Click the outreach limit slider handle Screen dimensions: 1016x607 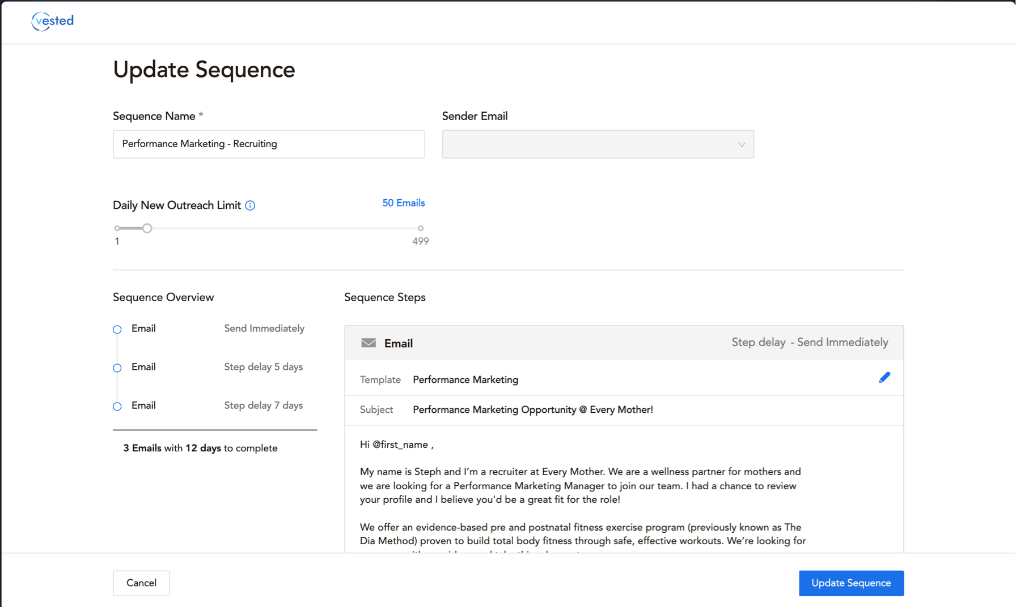click(147, 228)
